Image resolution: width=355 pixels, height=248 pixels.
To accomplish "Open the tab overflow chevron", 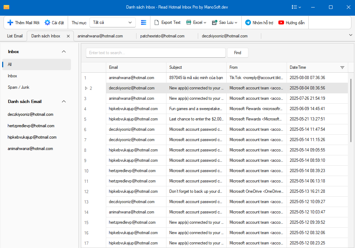I will tap(351, 35).
